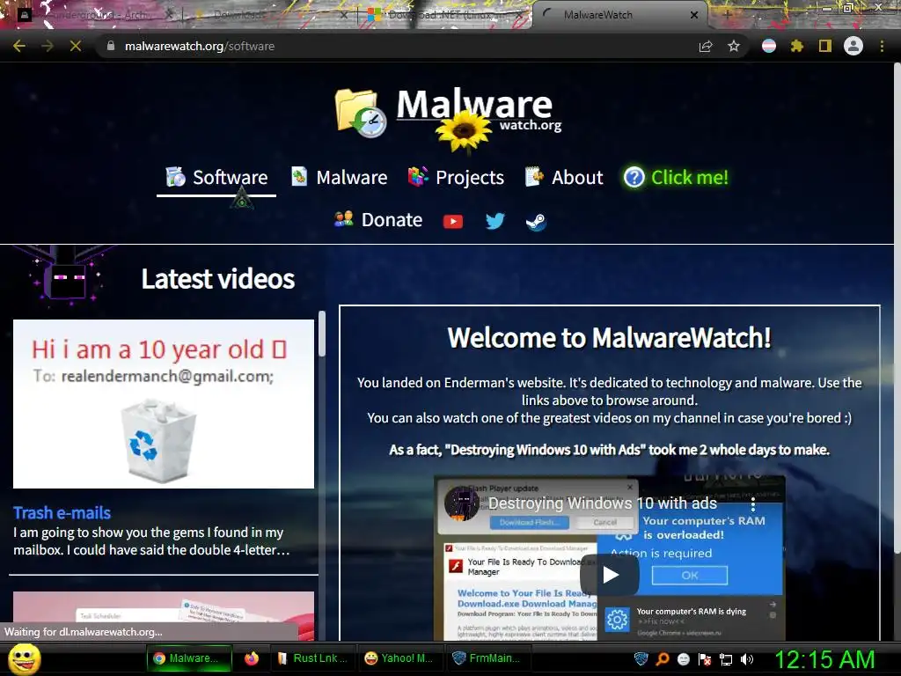Open the embedded video's three-dot options

[753, 504]
